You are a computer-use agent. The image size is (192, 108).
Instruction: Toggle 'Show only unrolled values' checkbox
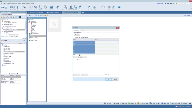75,37
